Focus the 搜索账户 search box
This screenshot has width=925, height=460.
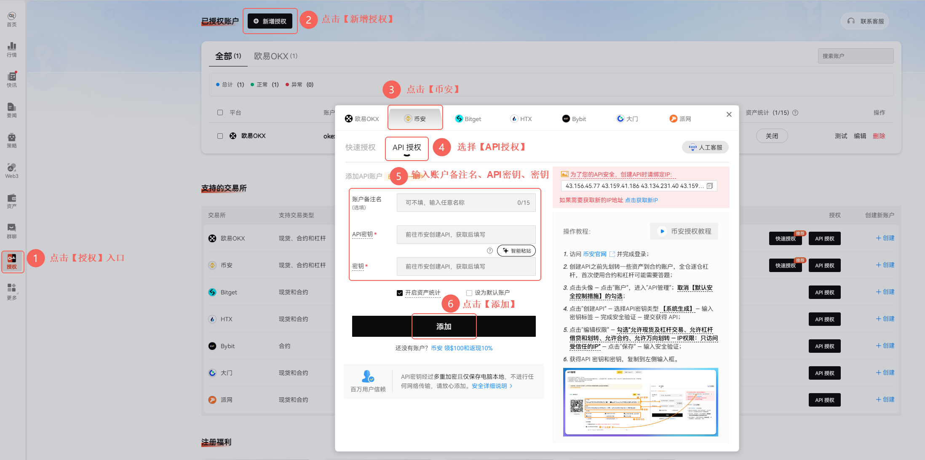click(x=855, y=56)
